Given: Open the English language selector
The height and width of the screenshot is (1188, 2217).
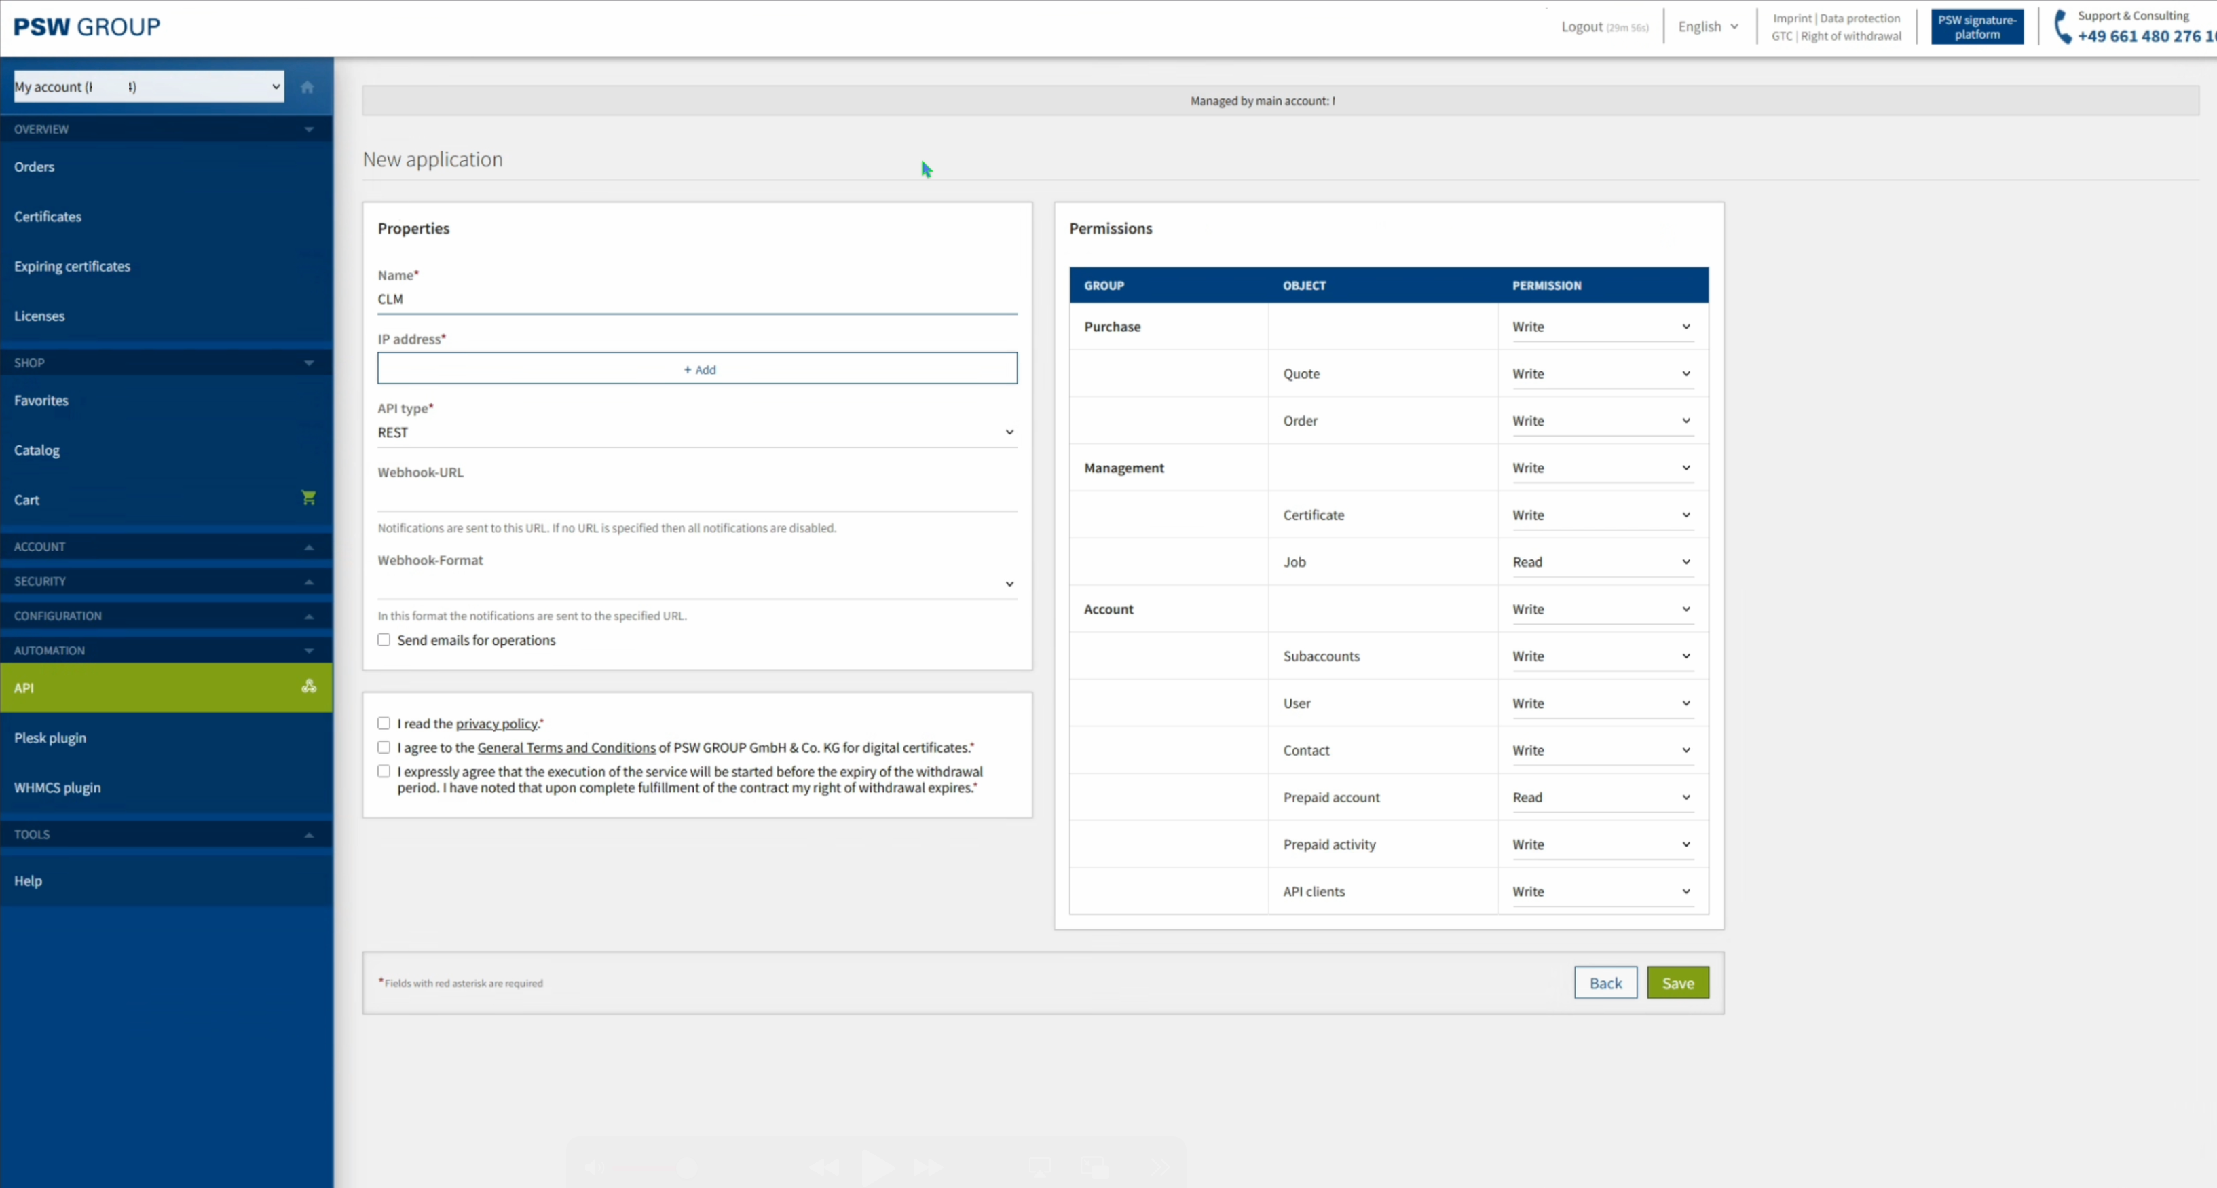Looking at the screenshot, I should [1707, 26].
